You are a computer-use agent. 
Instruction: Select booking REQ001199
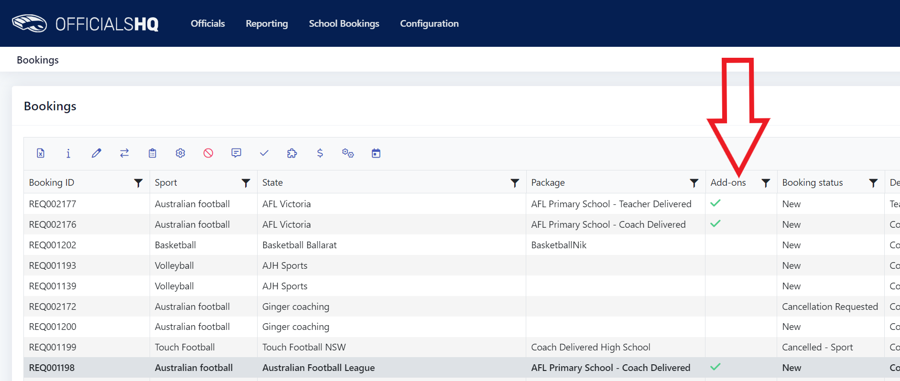(x=53, y=347)
